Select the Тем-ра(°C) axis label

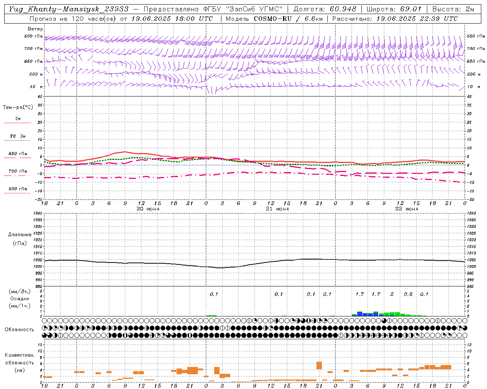tap(18, 108)
